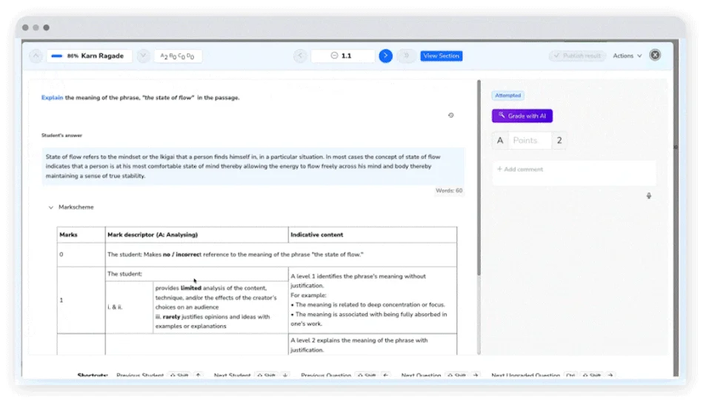Click the microphone icon for voice comment
Image resolution: width=726 pixels, height=419 pixels.
click(649, 196)
